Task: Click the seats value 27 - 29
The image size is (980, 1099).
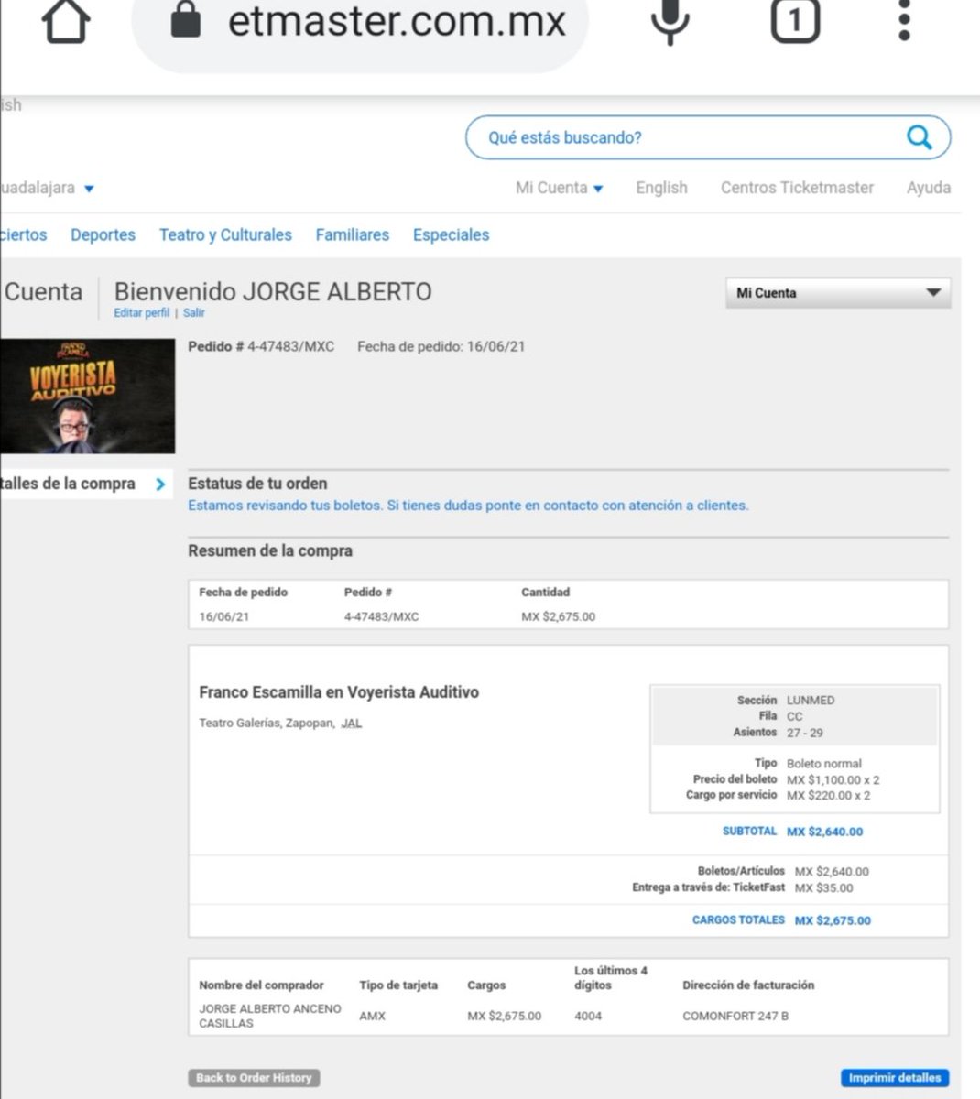Action: 804,733
